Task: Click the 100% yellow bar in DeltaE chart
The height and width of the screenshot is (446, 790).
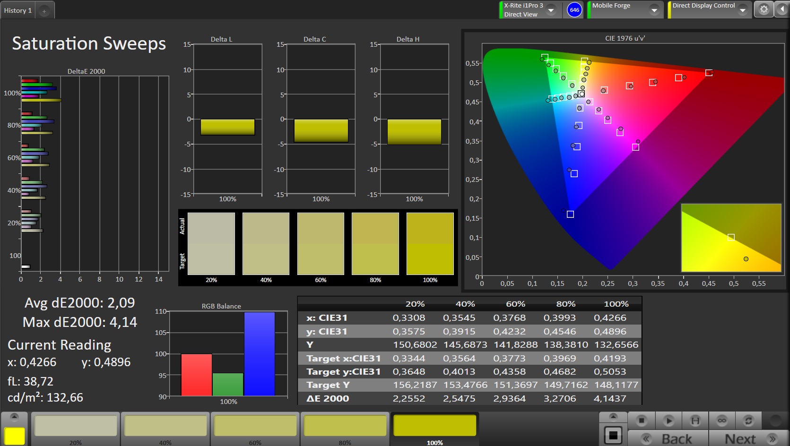Action: coord(41,100)
